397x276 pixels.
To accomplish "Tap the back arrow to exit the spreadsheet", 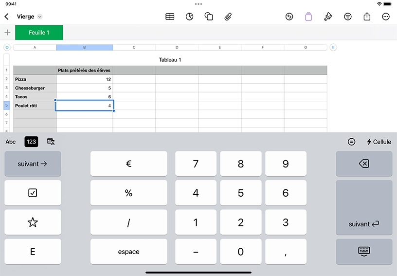I will 7,17.
